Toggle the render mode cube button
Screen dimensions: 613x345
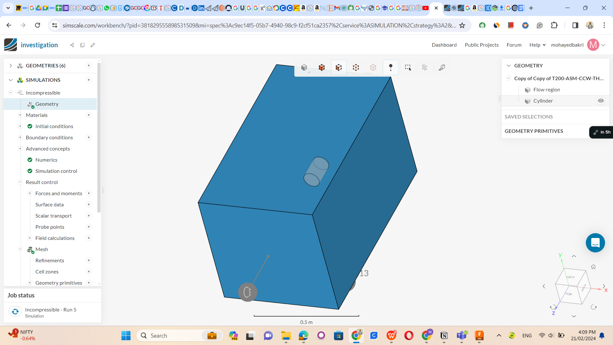click(x=304, y=67)
